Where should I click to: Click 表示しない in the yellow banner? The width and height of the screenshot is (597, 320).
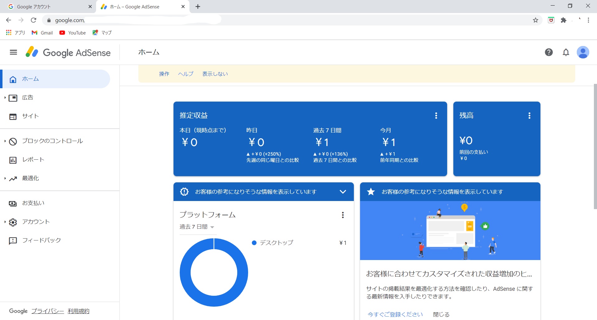pos(215,74)
